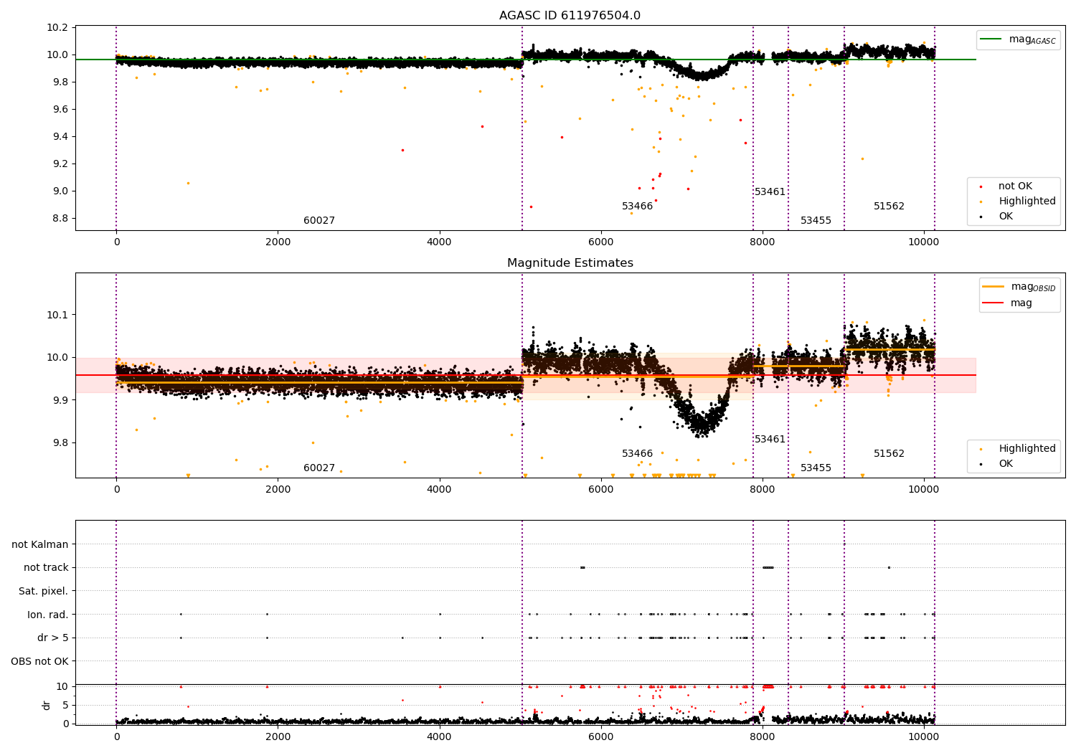Image resolution: width=1076 pixels, height=753 pixels.
Task: Click the 6000 x-tick under top plot
Action: tap(601, 242)
